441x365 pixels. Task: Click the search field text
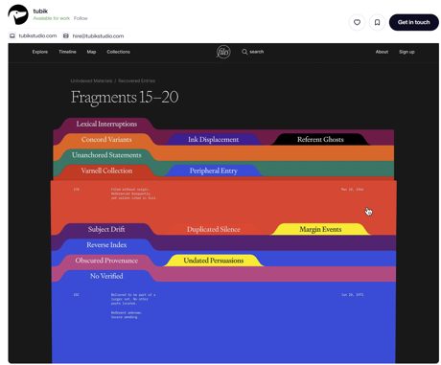pyautogui.click(x=257, y=52)
